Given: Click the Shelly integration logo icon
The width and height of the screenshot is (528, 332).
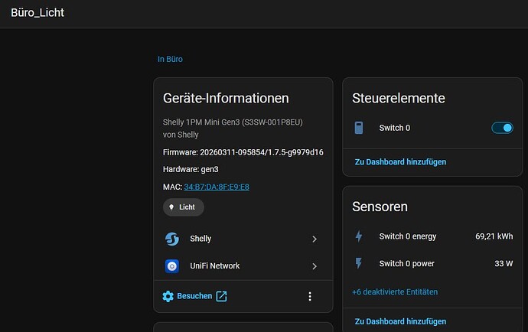Looking at the screenshot, I should pos(172,239).
